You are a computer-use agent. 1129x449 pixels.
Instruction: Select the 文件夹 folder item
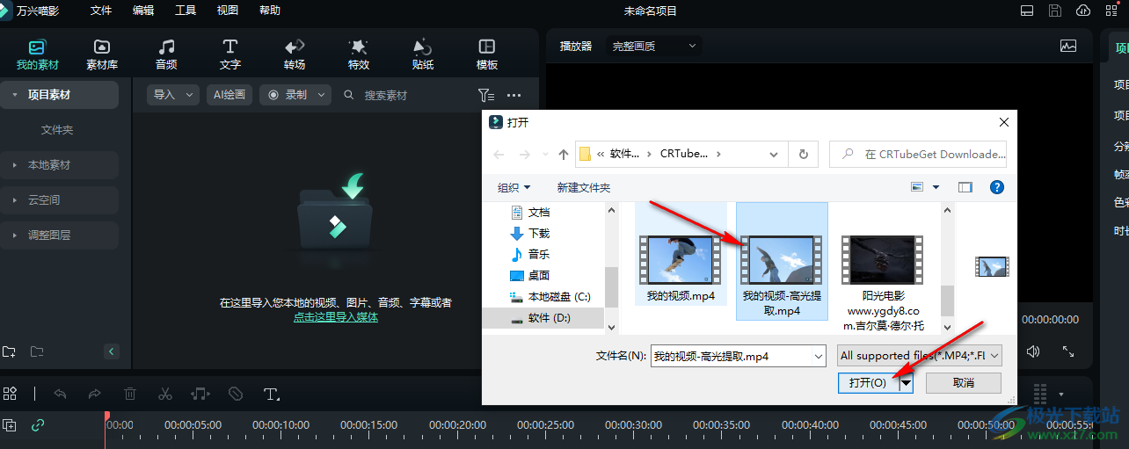tap(57, 130)
